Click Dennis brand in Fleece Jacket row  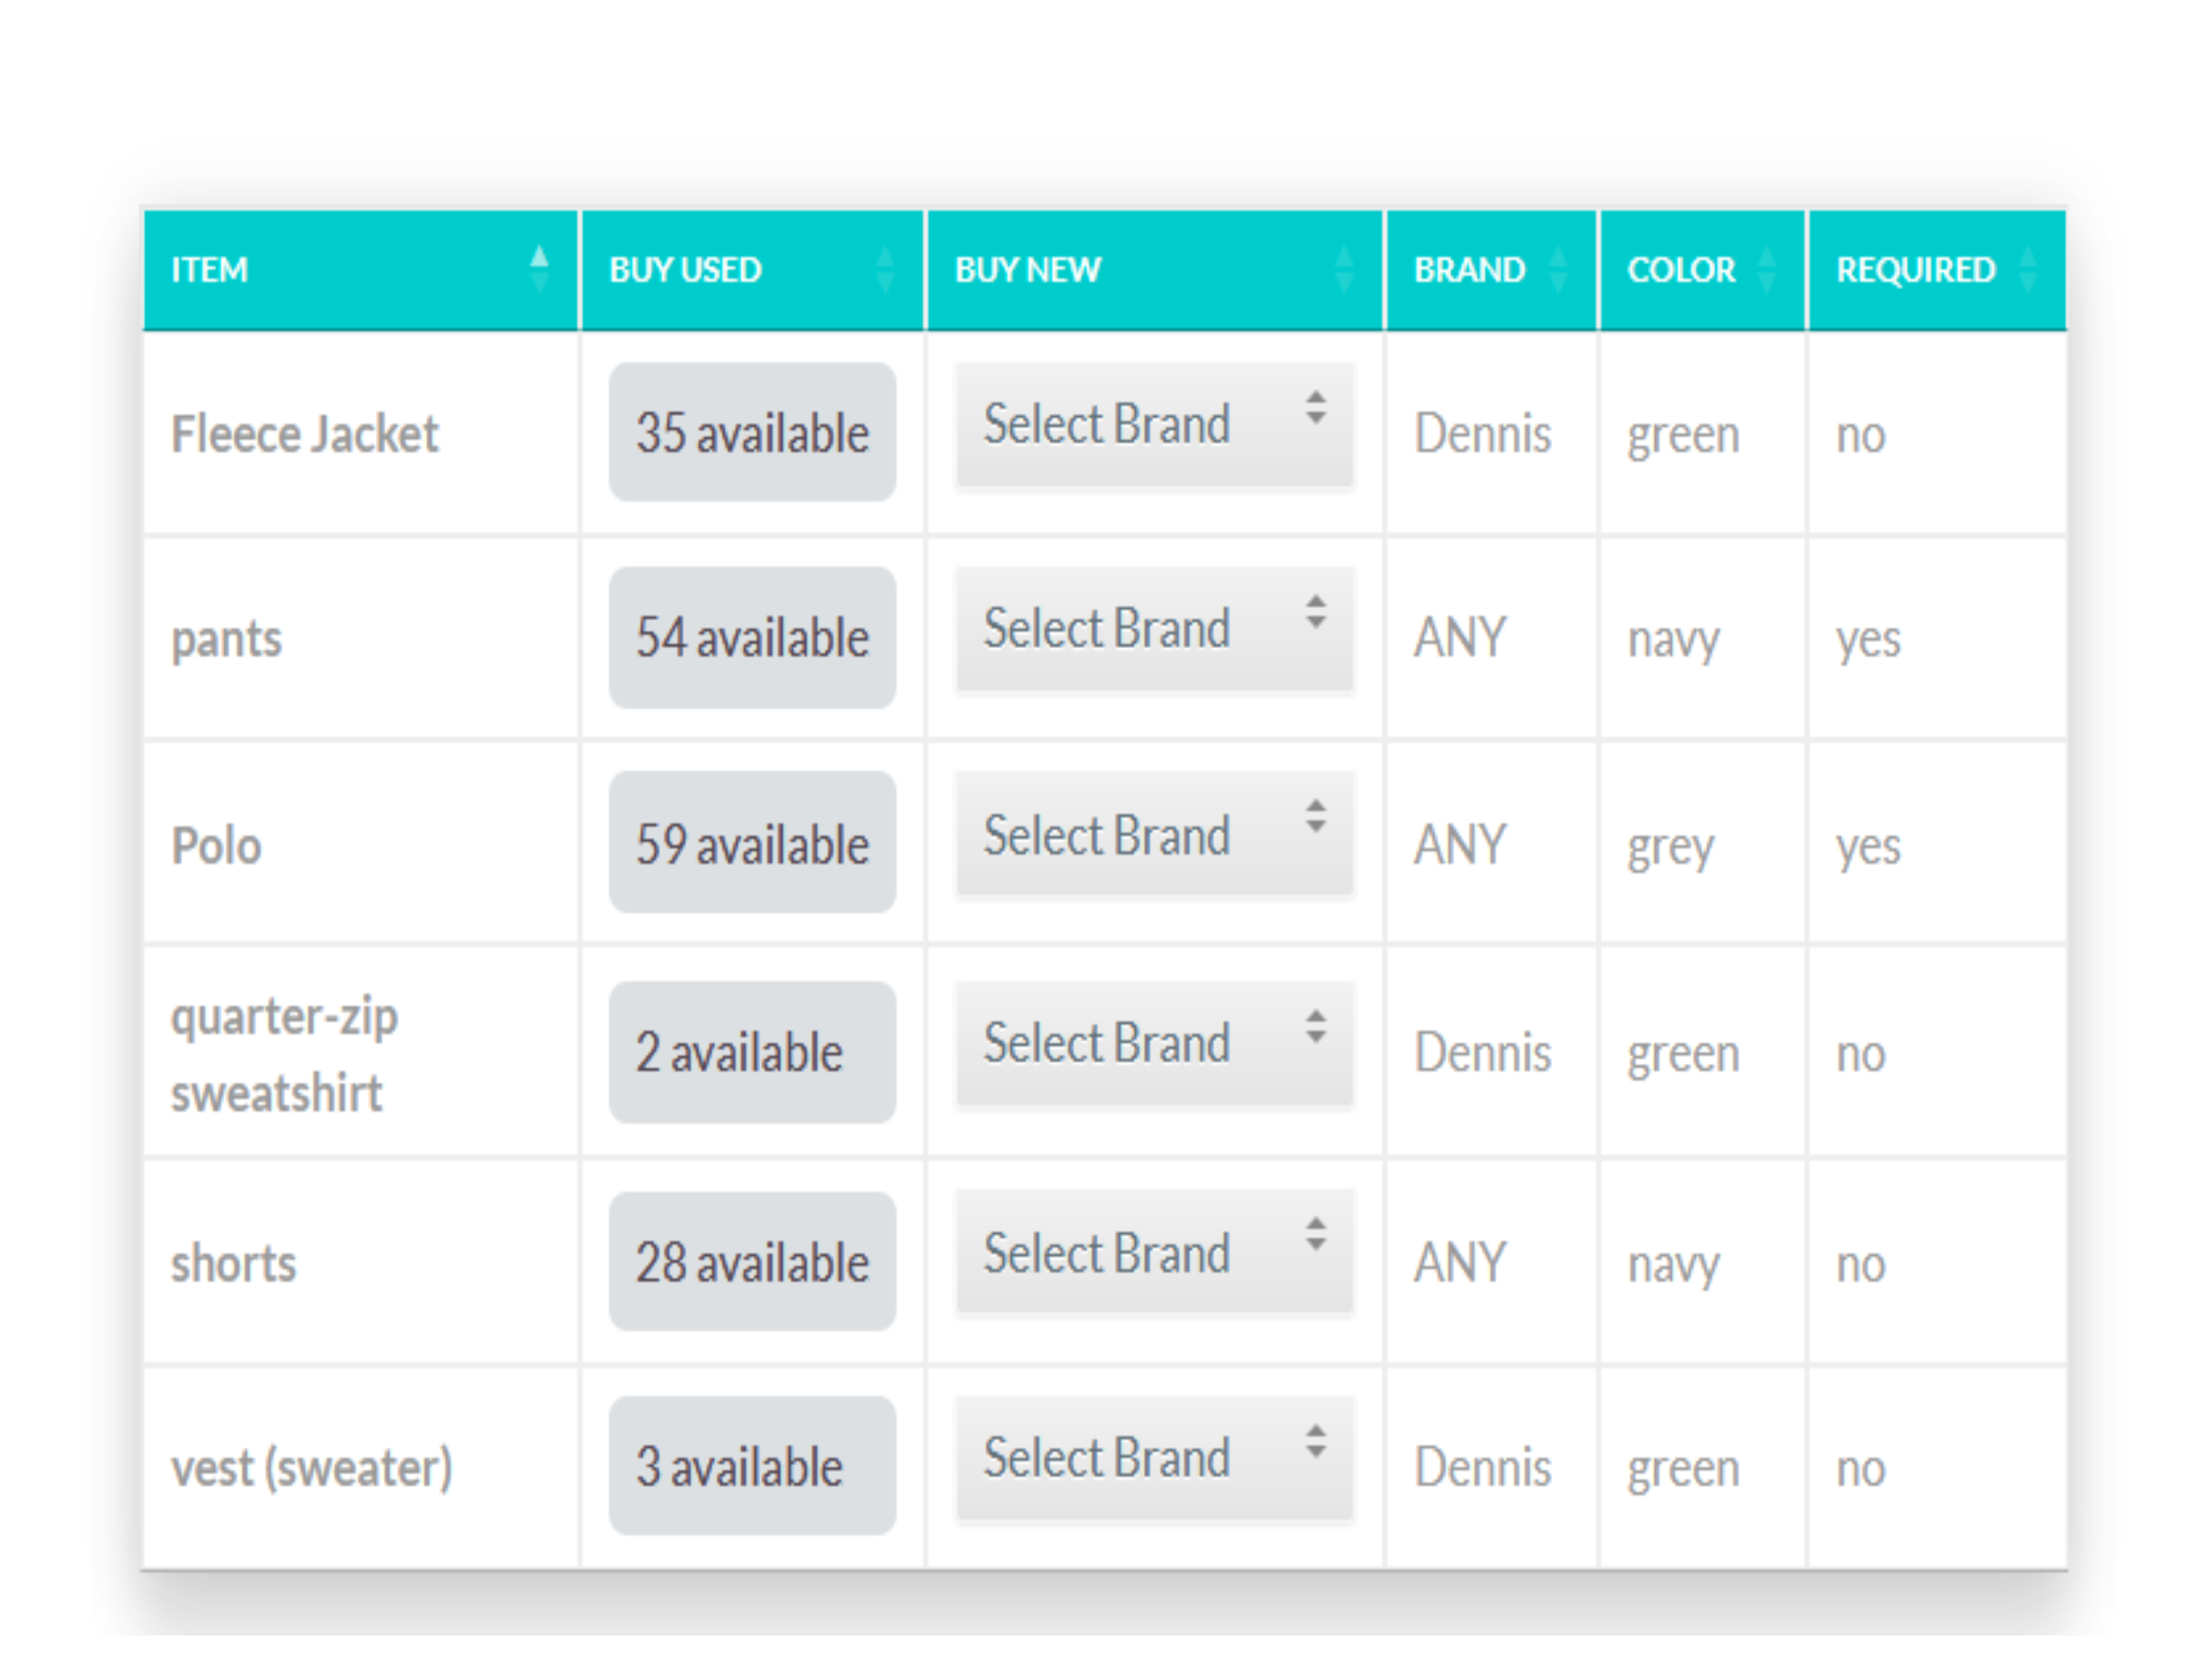1482,435
